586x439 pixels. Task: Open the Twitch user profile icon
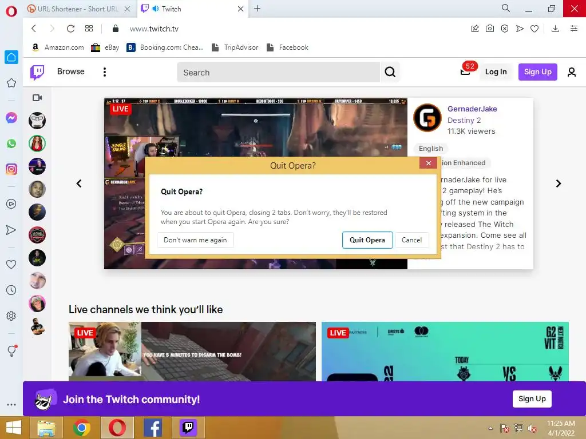[x=572, y=72]
